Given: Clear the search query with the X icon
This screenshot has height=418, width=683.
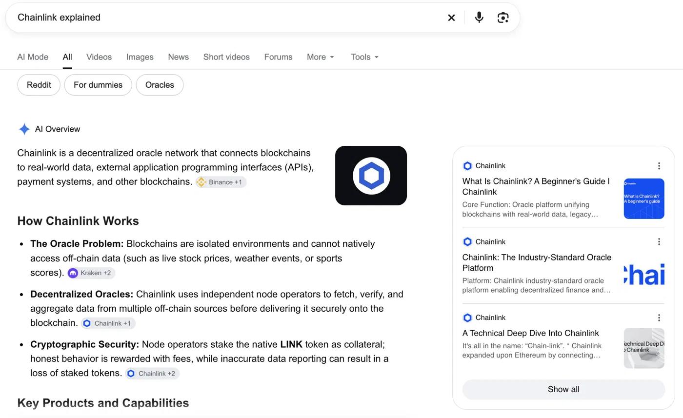Looking at the screenshot, I should coord(451,18).
